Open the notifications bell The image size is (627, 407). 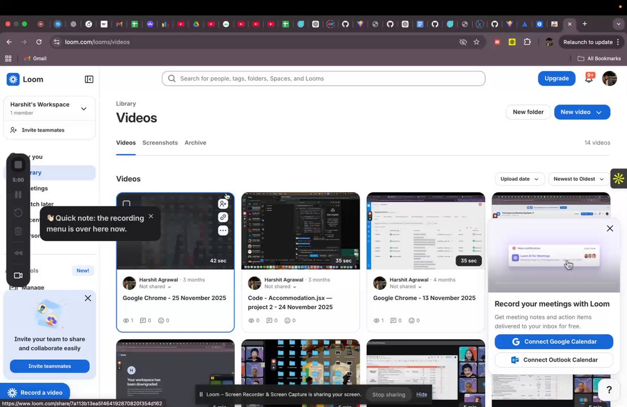click(589, 78)
